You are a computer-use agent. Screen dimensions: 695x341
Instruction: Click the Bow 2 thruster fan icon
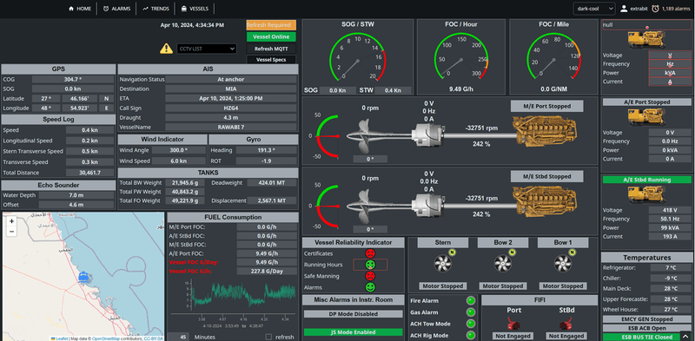[x=503, y=264]
